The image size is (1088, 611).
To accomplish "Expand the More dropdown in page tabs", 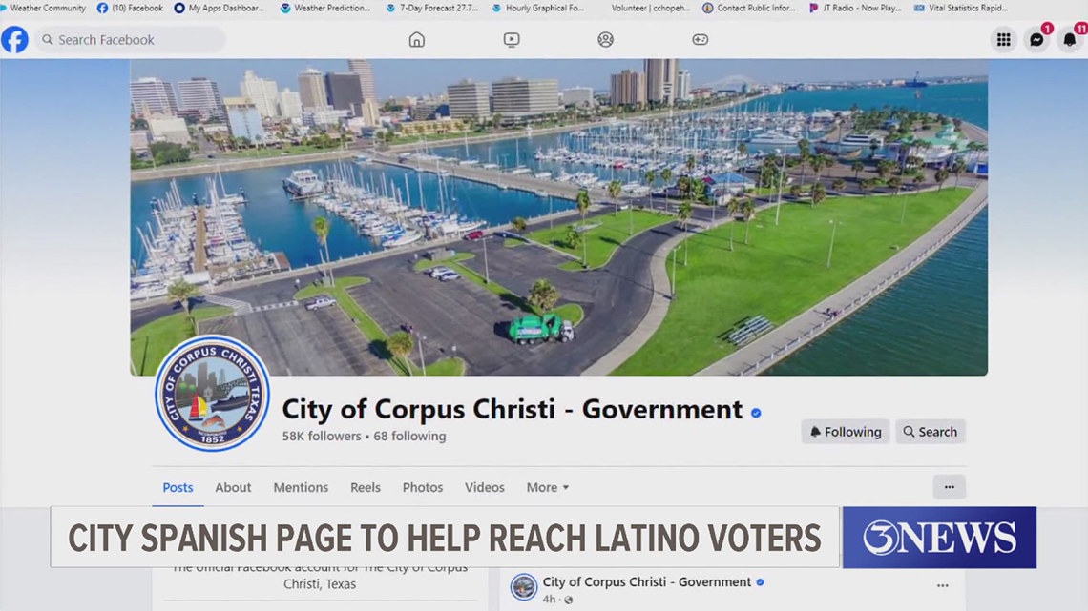I will (547, 487).
